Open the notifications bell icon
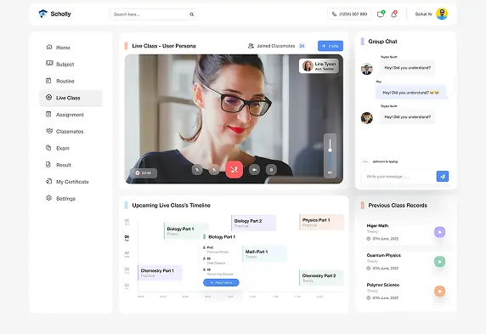Screen dimensions: 486x334 tap(394, 14)
